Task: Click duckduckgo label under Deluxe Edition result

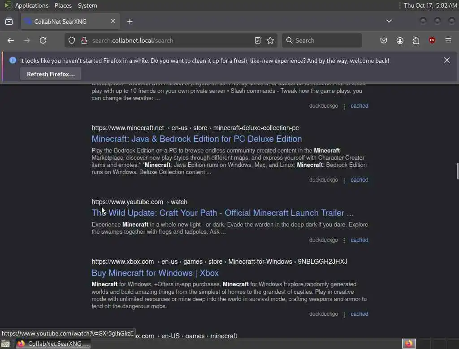Action: (x=324, y=180)
